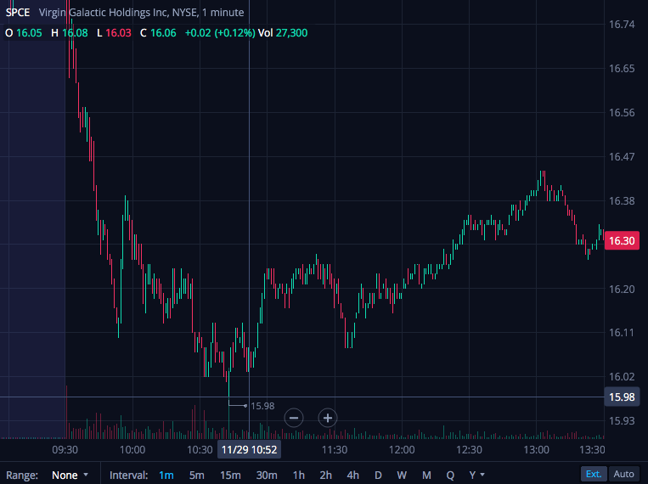Click the red 16.30 current price label

pos(622,240)
